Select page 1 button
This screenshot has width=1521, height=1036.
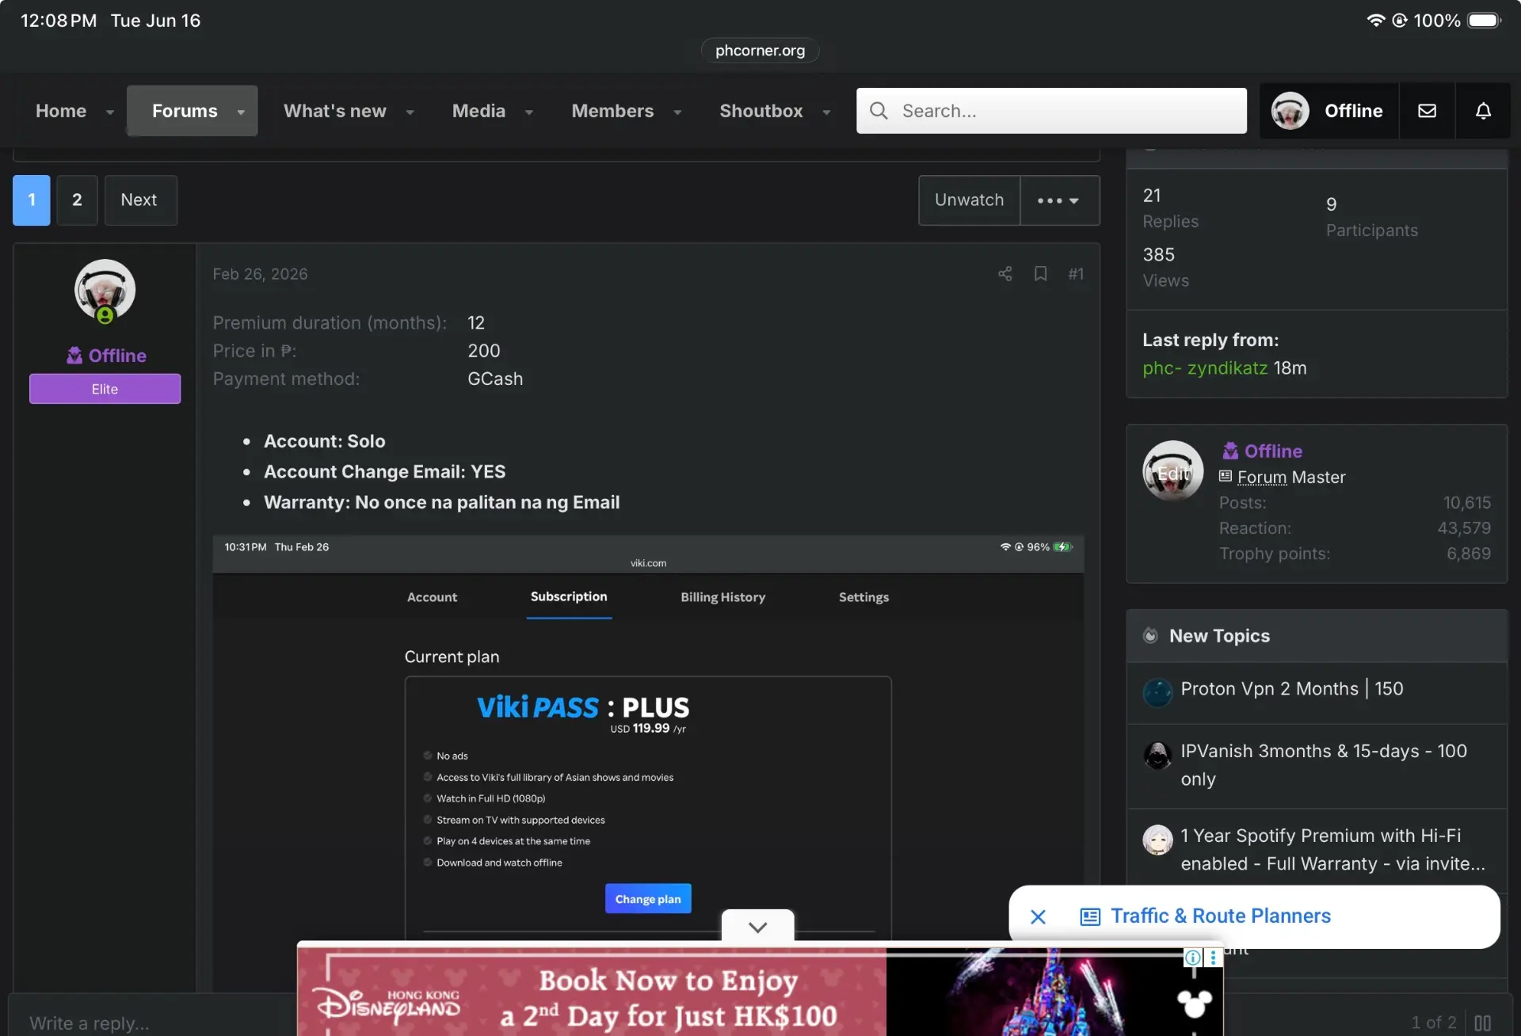pos(32,200)
